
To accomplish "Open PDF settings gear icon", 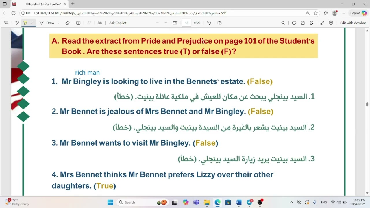I will tap(331, 23).
